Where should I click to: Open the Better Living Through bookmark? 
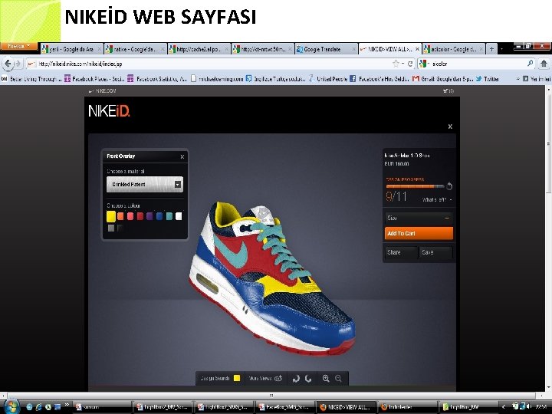[x=31, y=79]
